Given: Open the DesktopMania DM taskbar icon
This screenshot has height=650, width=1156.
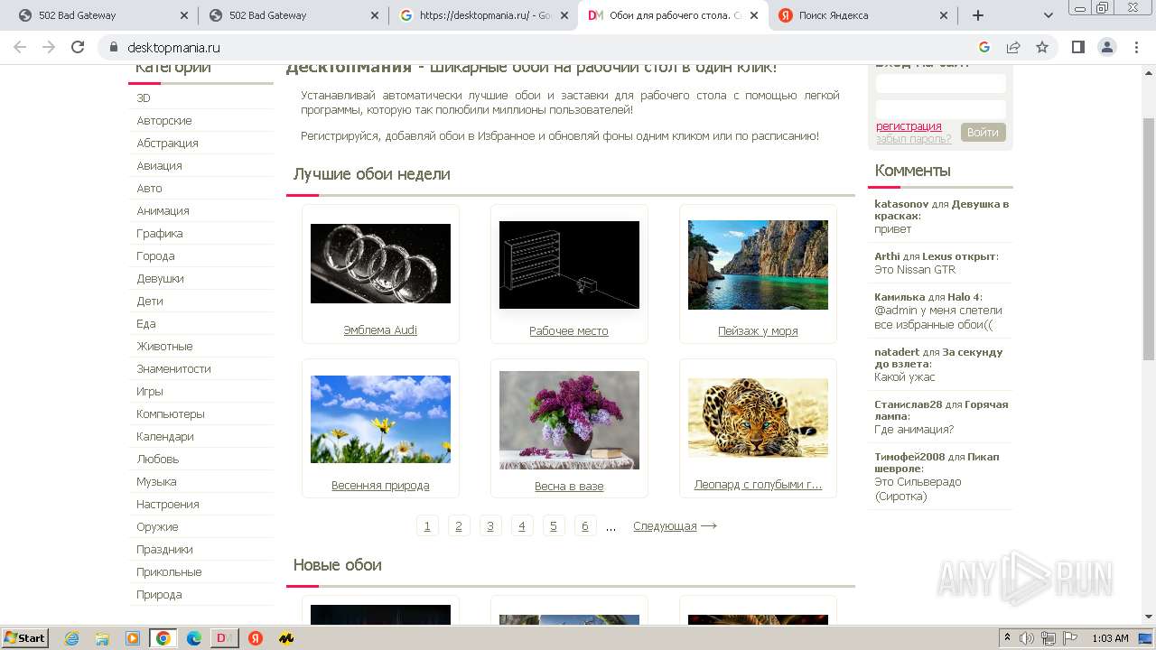Looking at the screenshot, I should click(224, 638).
